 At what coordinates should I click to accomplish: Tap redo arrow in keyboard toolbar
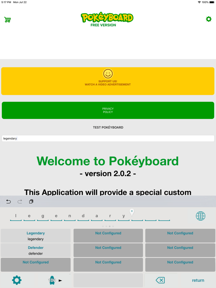[19, 201]
